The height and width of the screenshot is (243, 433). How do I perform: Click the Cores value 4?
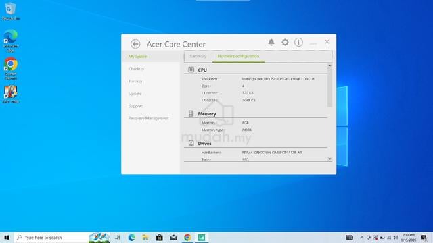pyautogui.click(x=244, y=86)
